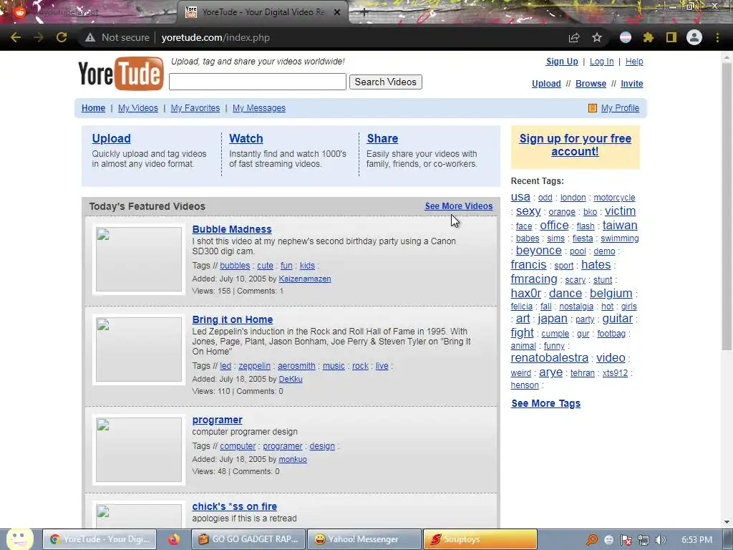The height and width of the screenshot is (550, 733).
Task: Open chick's *ss on fire video
Action: coord(234,506)
